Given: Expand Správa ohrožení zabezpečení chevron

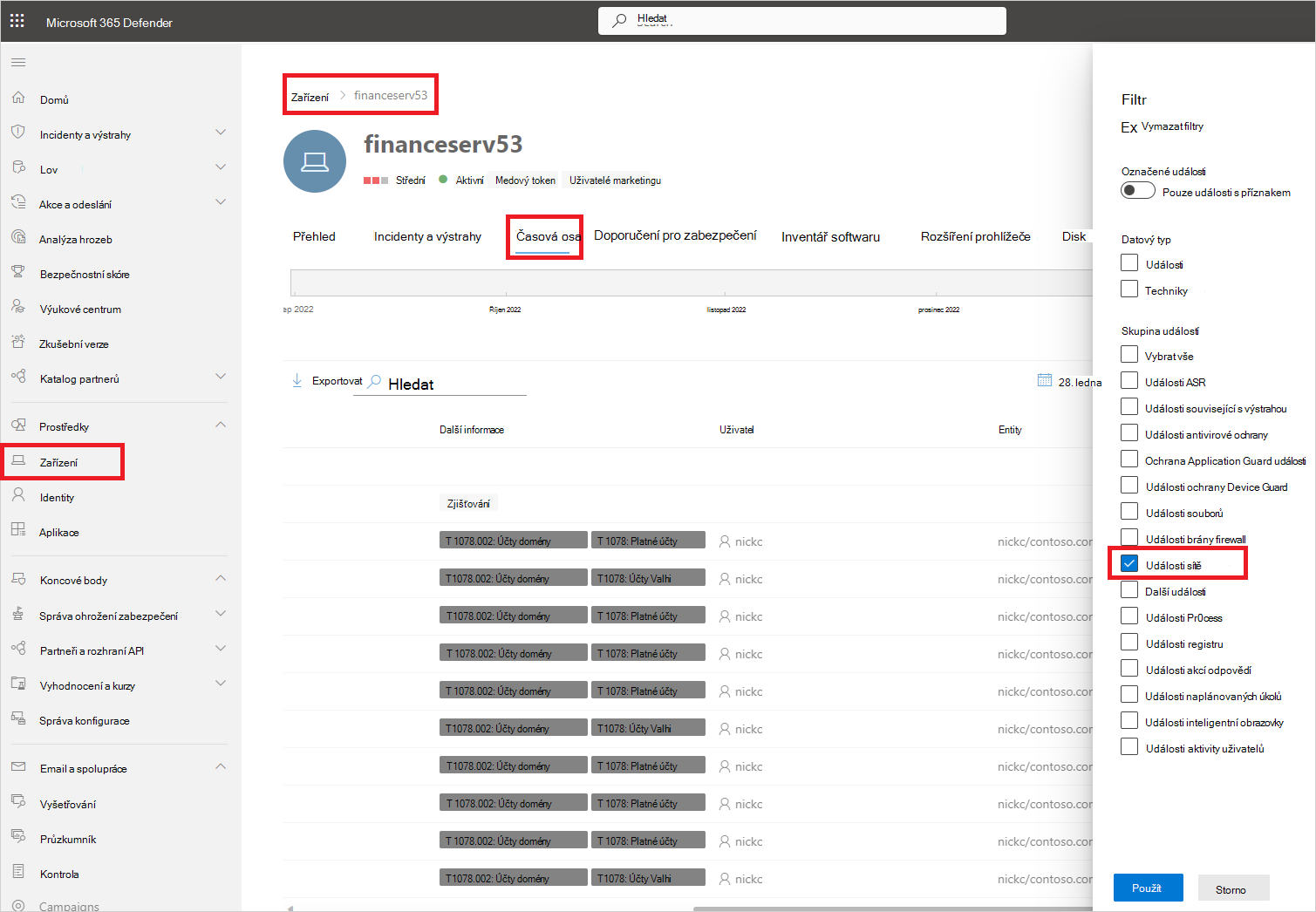Looking at the screenshot, I should pyautogui.click(x=221, y=614).
